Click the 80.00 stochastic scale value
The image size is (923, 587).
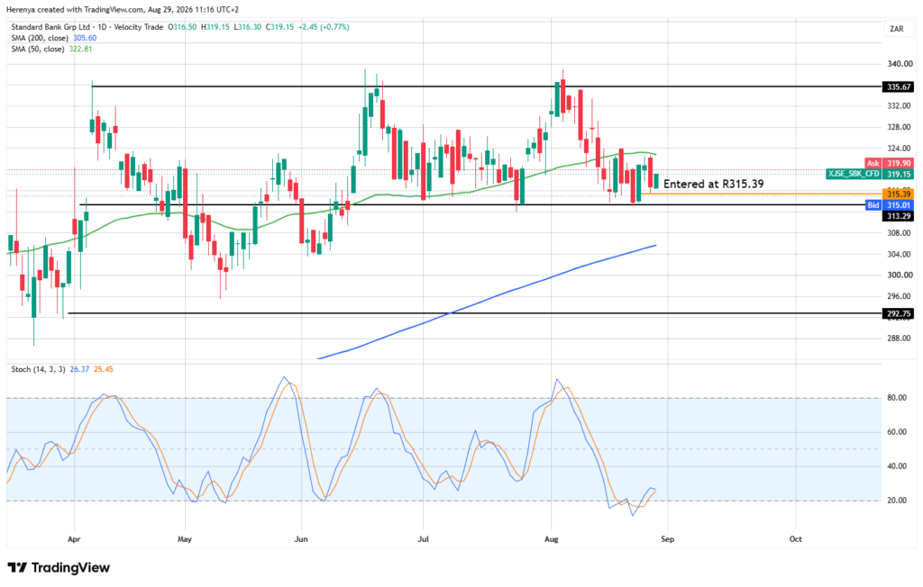pyautogui.click(x=897, y=398)
